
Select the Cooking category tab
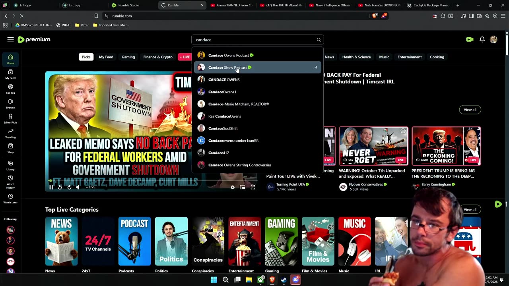point(437,57)
